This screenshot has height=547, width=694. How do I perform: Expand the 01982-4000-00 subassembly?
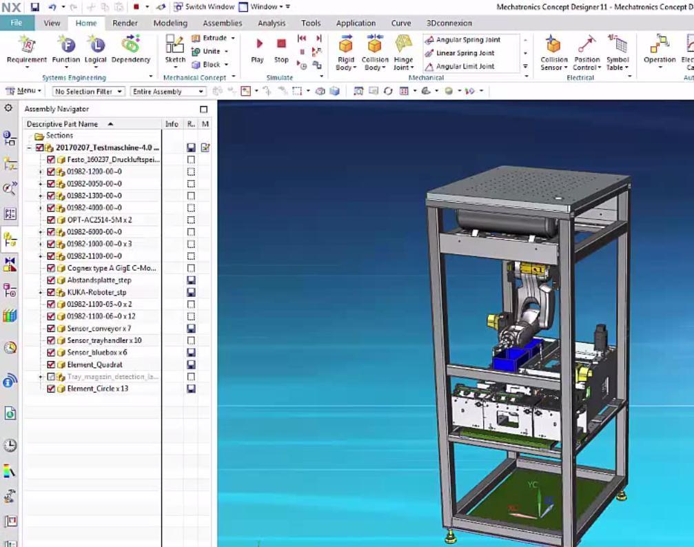(41, 208)
